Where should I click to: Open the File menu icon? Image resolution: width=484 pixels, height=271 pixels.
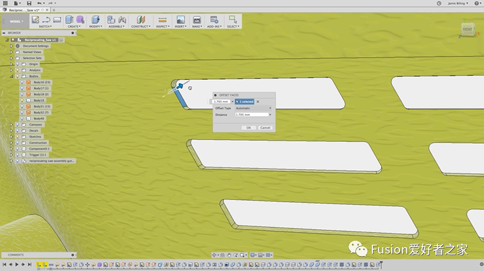click(x=16, y=3)
